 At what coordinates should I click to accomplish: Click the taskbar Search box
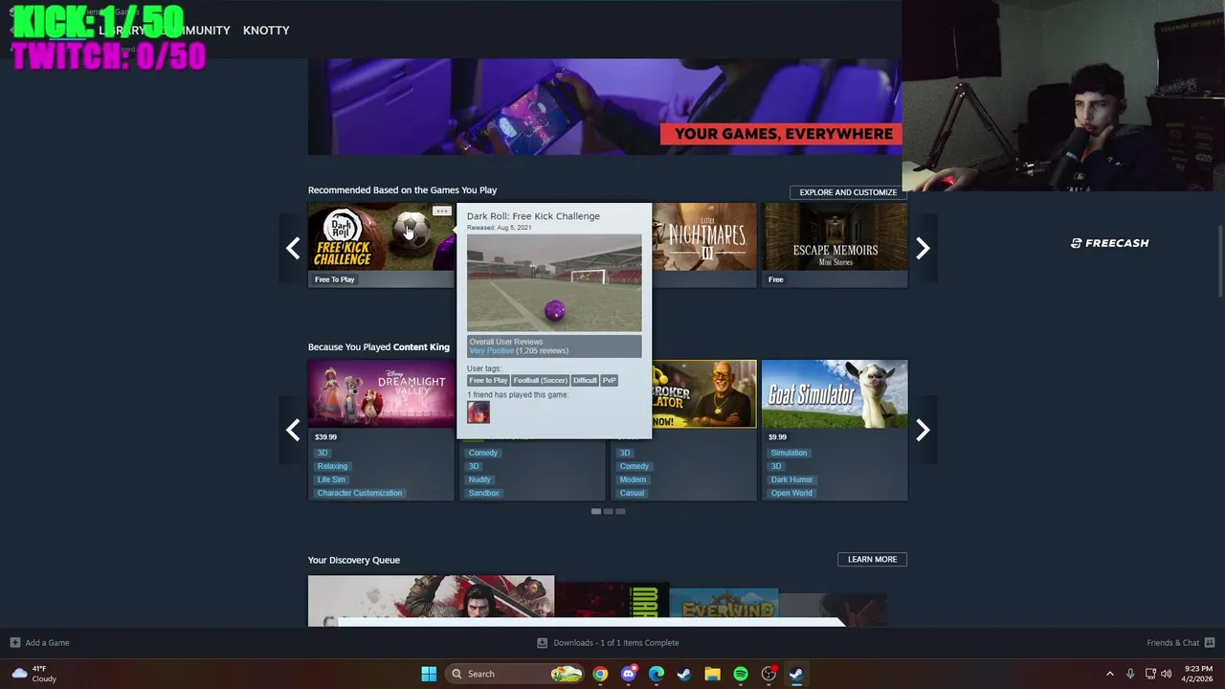[x=514, y=674]
